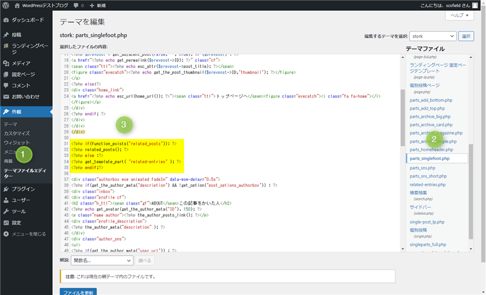Image resolution: width=486 pixels, height=295 pixels.
Task: Click the Media icon
Action: (6, 63)
